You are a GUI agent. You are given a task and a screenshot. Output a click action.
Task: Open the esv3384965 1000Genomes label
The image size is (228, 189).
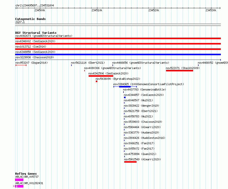tap(149, 84)
